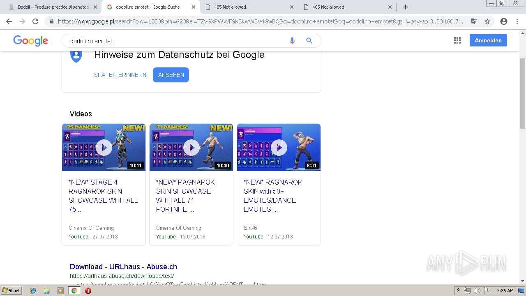This screenshot has height=296, width=526.
Task: Start voice search with the microphone icon
Action: pos(292,41)
